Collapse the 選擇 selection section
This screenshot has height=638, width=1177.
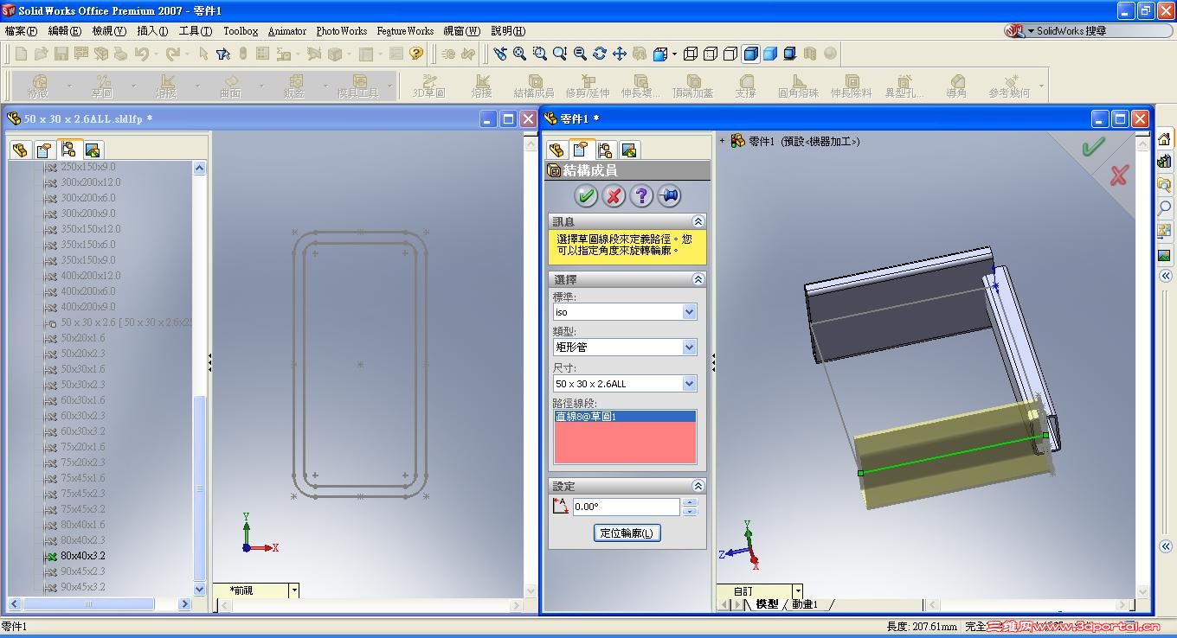(x=698, y=279)
